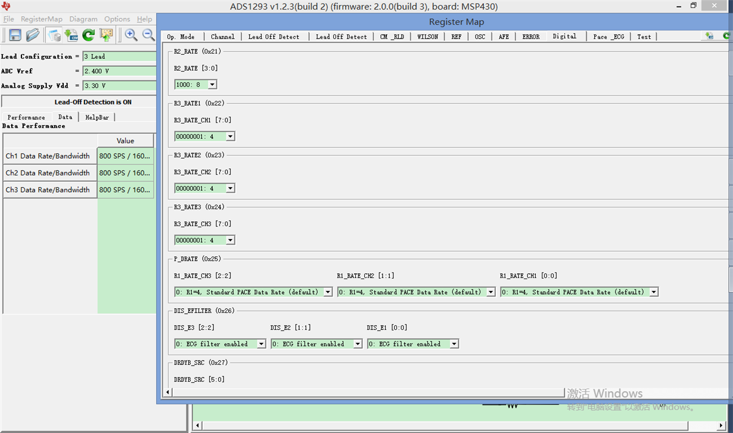Screen dimensions: 733x433
Task: Click the Value column header
Action: 125,141
